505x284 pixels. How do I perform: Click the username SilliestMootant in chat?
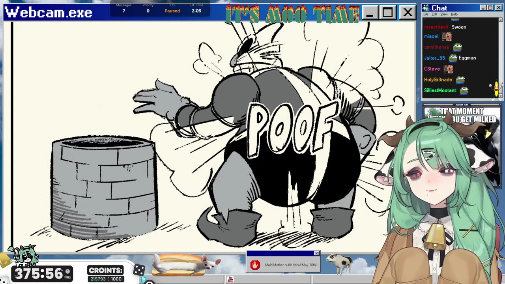pos(440,90)
